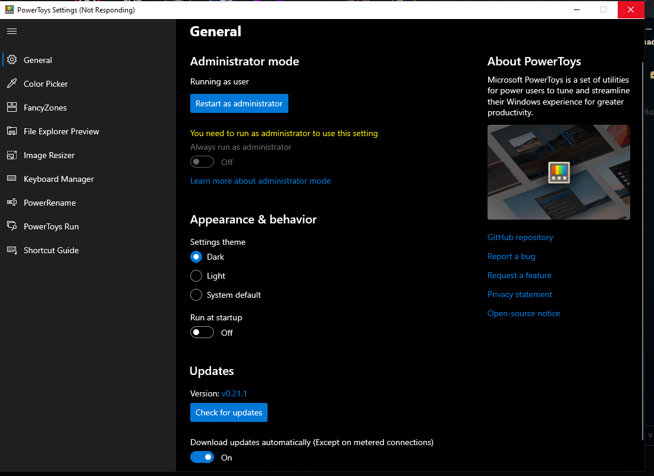Screen dimensions: 654x476
Task: Open the Privacy statement link
Action: point(520,294)
